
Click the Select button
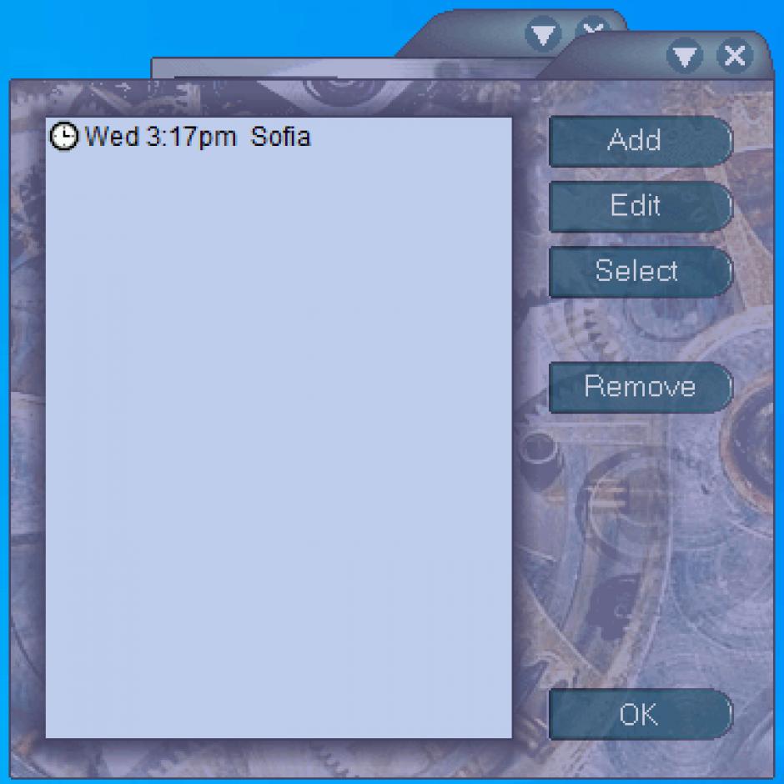[641, 272]
